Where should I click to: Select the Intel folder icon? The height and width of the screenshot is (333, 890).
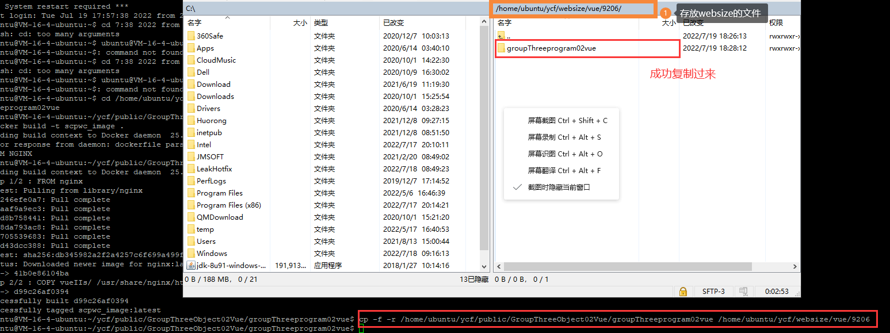tap(191, 144)
